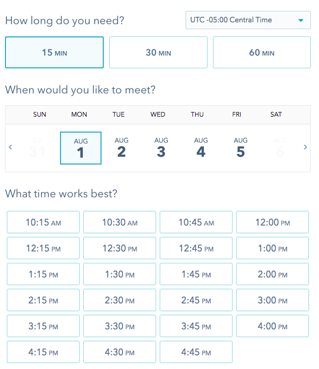Viewport: 319px width, 369px height.
Task: Select the 10:45 AM time slot
Action: click(196, 222)
